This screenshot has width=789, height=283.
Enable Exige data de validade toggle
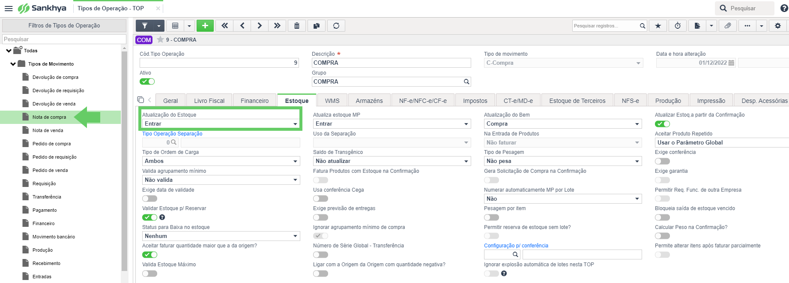(x=150, y=199)
